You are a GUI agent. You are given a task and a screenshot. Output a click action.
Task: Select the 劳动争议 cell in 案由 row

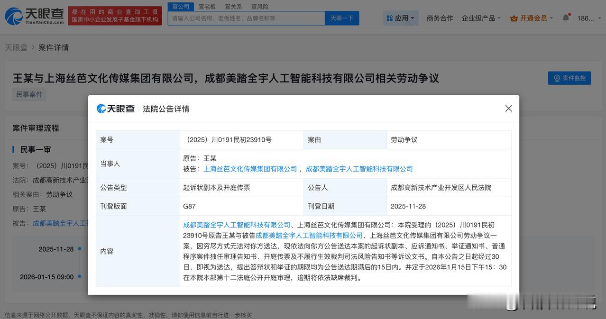[449, 140]
